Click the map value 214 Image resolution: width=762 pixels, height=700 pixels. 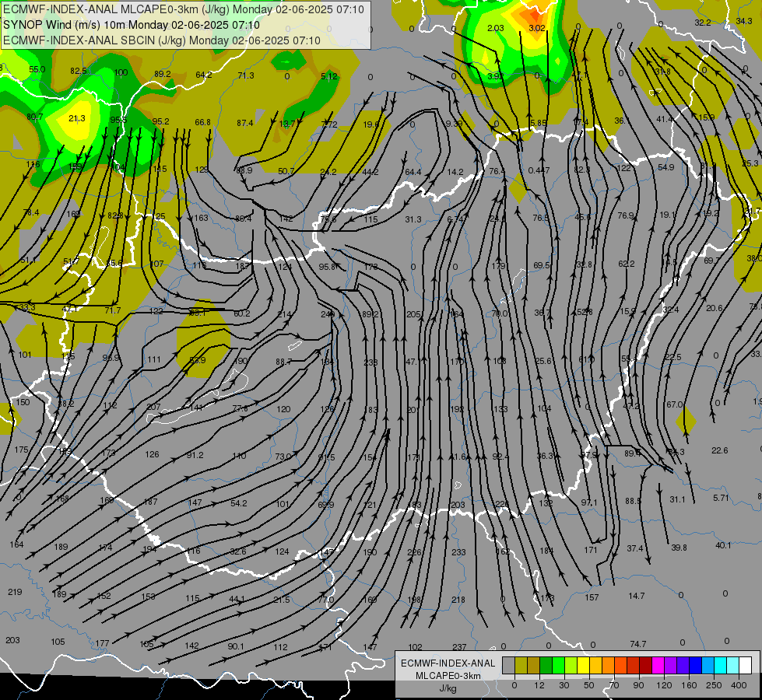[x=284, y=314]
